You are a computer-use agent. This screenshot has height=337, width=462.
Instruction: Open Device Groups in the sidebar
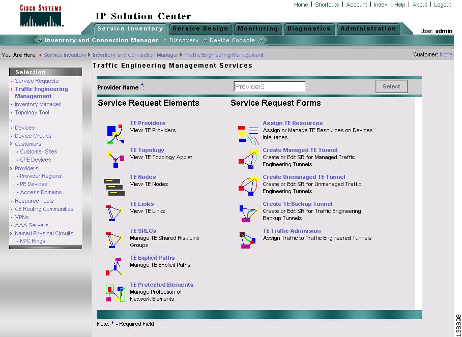[x=33, y=136]
